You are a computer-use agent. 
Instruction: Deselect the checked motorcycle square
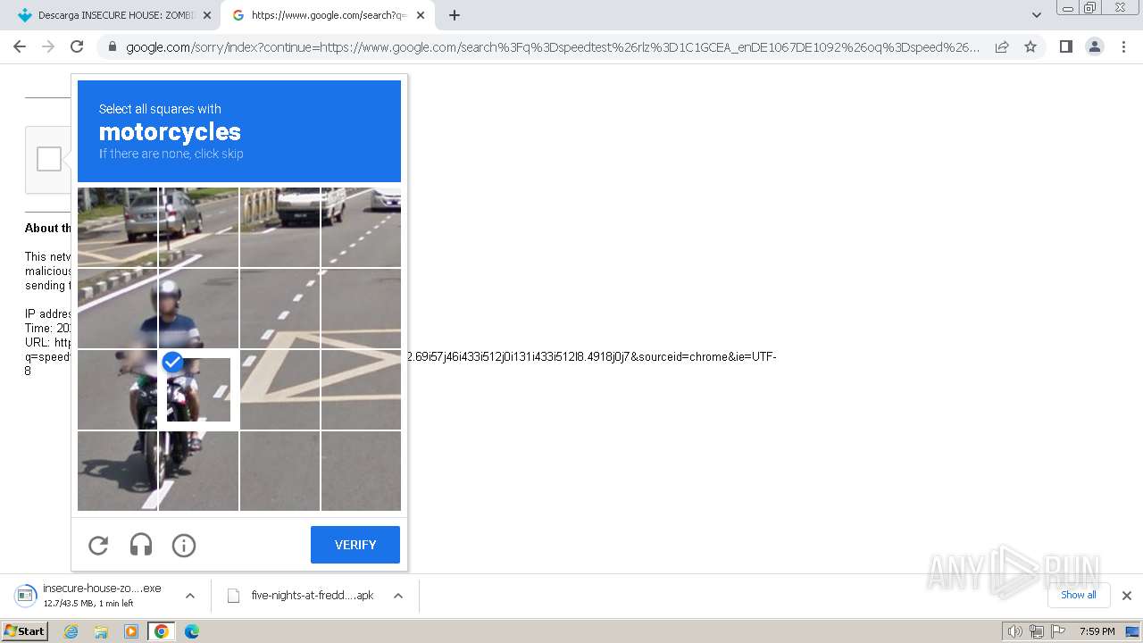198,389
